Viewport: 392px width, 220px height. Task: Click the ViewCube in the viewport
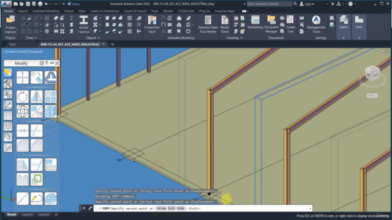pyautogui.click(x=372, y=73)
